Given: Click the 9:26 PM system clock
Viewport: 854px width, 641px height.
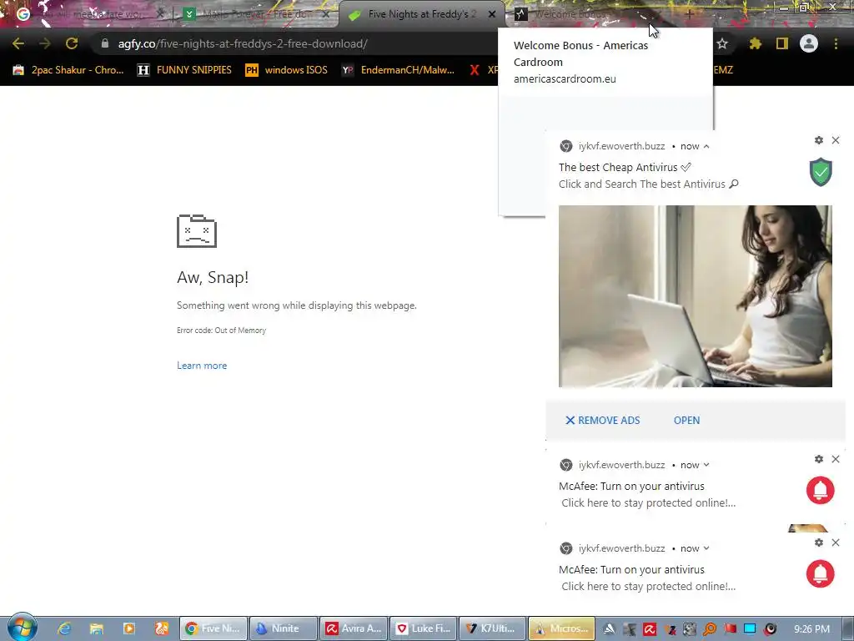Looking at the screenshot, I should [x=811, y=629].
